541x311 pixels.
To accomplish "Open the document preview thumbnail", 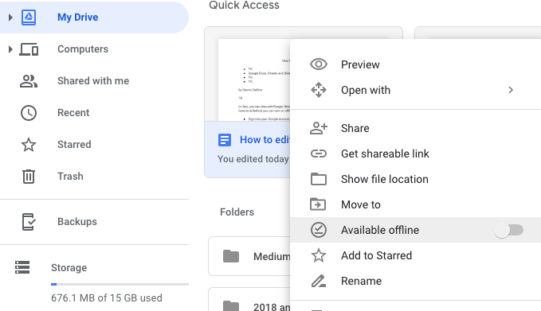I will coord(254,80).
